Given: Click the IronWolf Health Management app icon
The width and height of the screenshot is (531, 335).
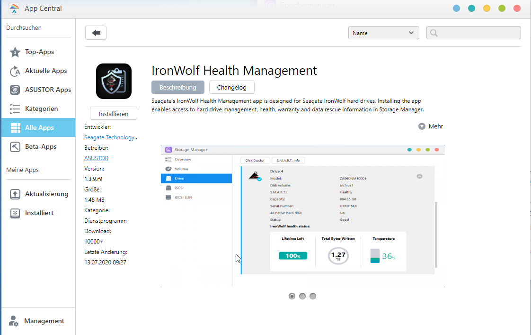Looking at the screenshot, I should pyautogui.click(x=114, y=81).
